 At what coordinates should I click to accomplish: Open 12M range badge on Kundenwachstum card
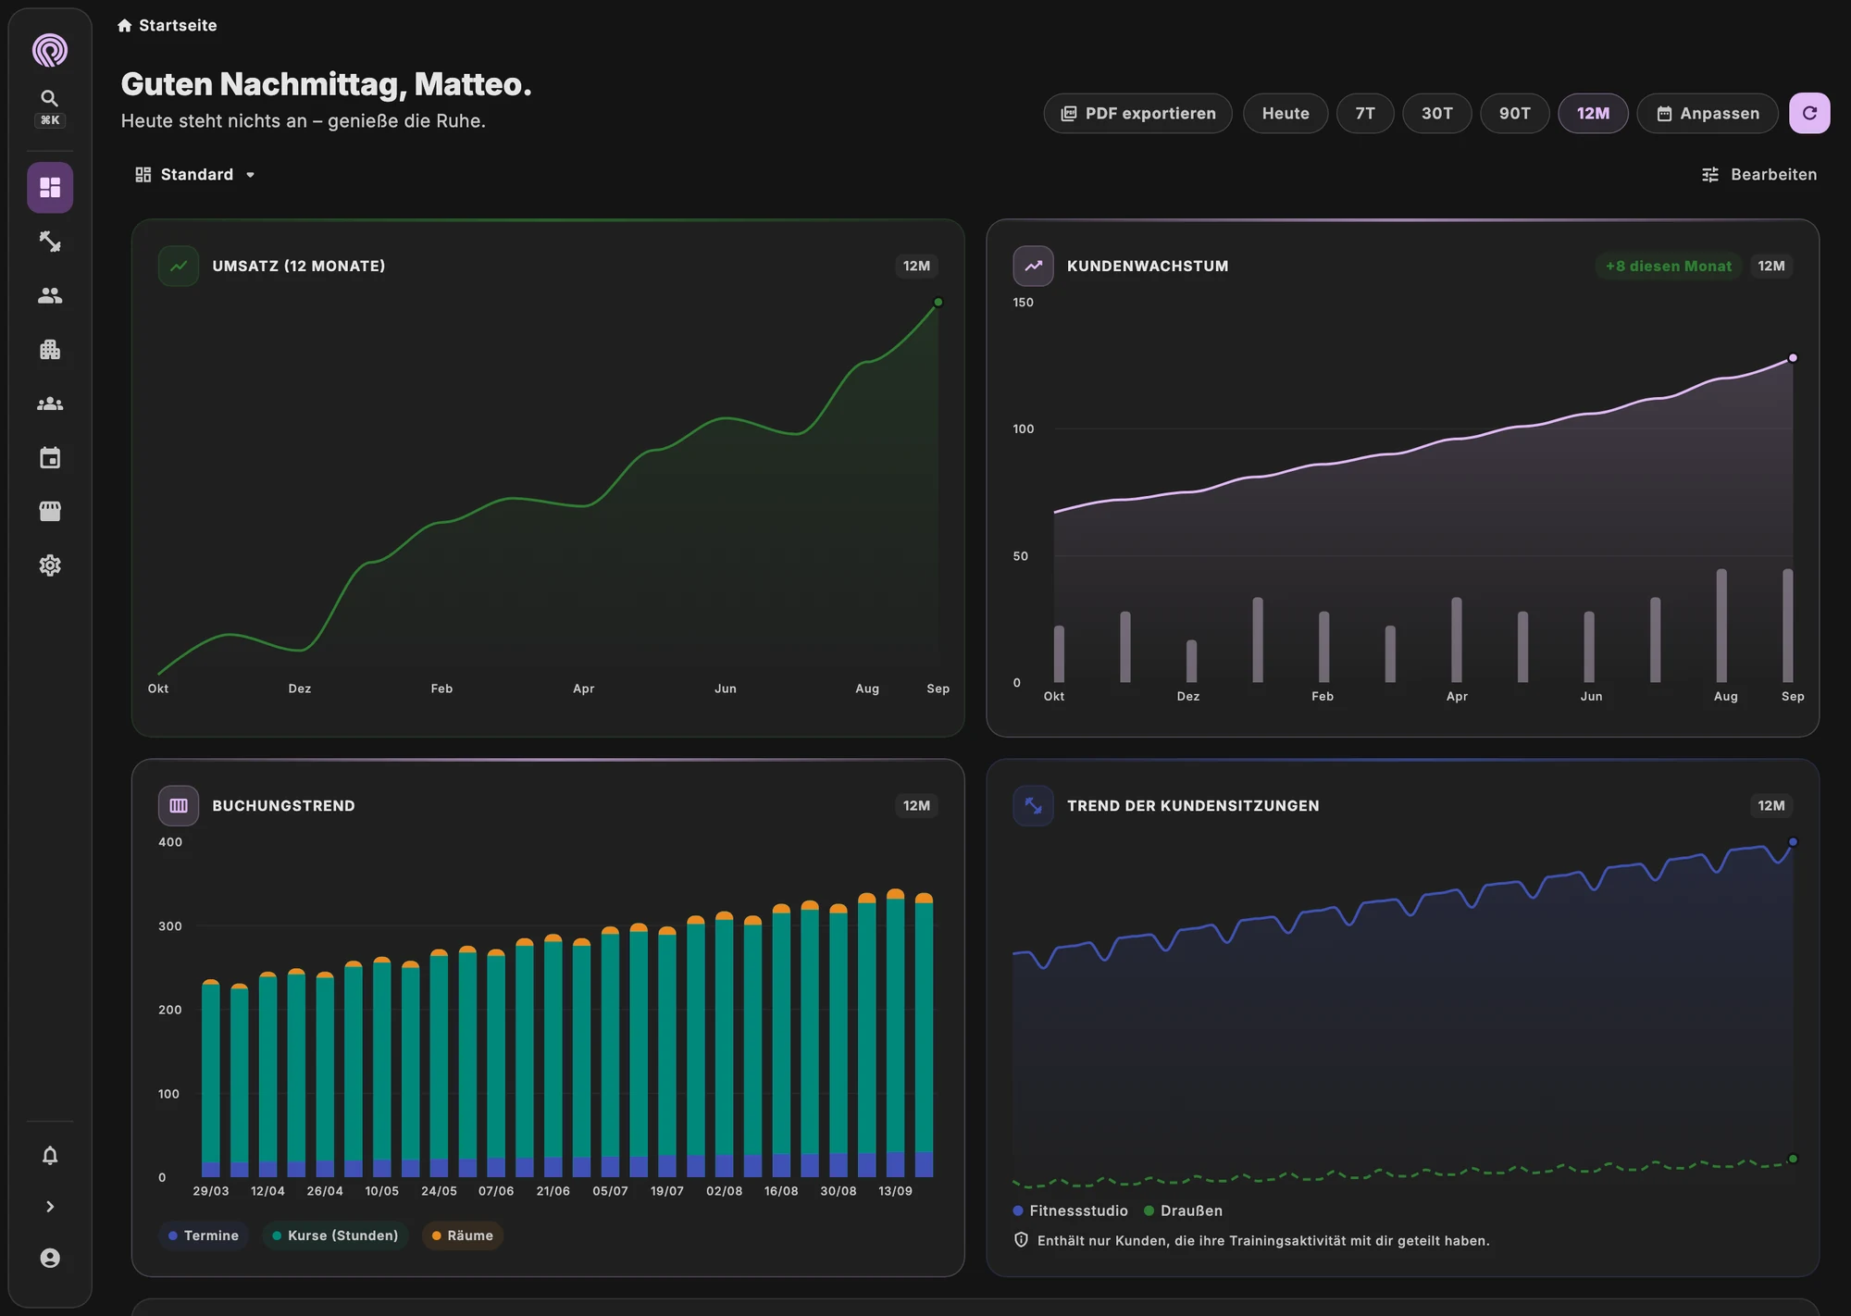(1770, 266)
